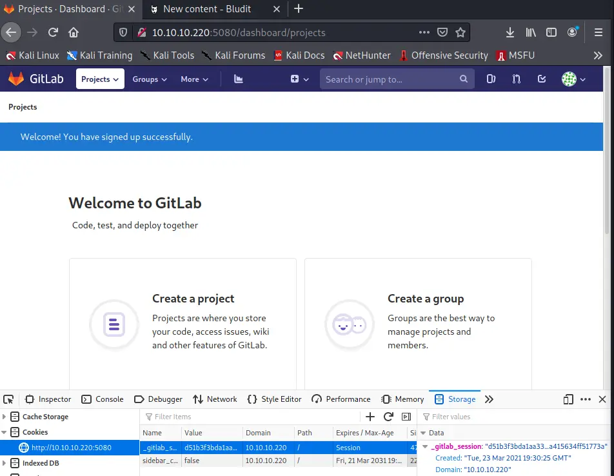This screenshot has width=614, height=476.
Task: Click the Firefox home button
Action: [x=74, y=32]
